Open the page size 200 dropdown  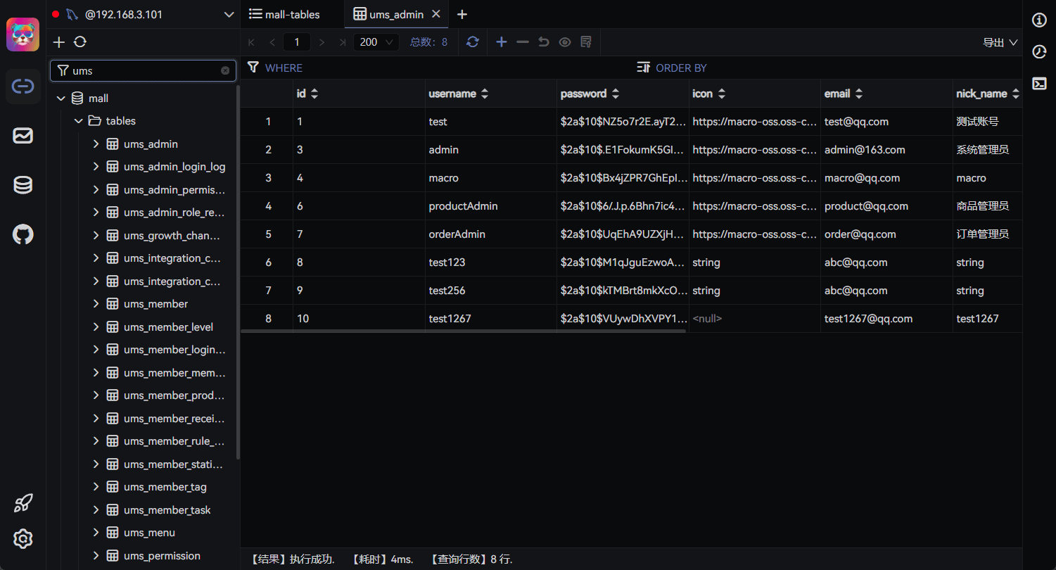376,42
